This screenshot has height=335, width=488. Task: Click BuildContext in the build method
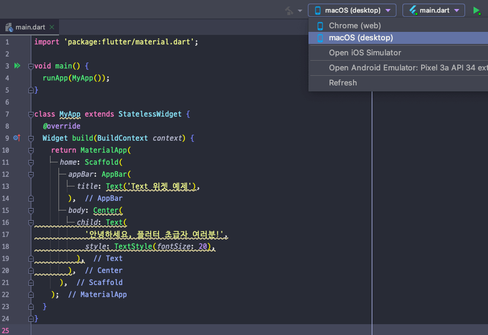pos(122,138)
